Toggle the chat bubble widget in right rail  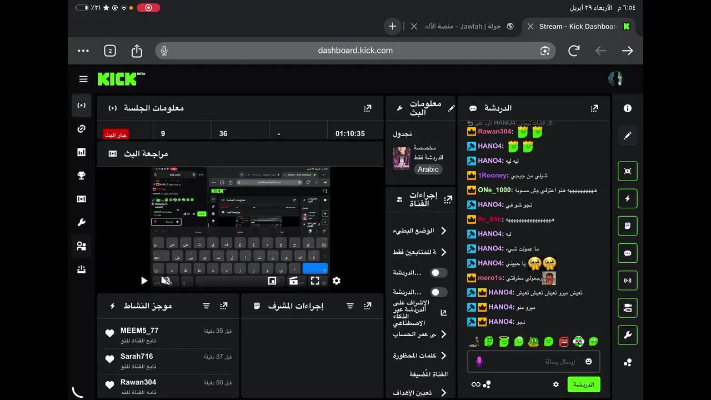(628, 253)
